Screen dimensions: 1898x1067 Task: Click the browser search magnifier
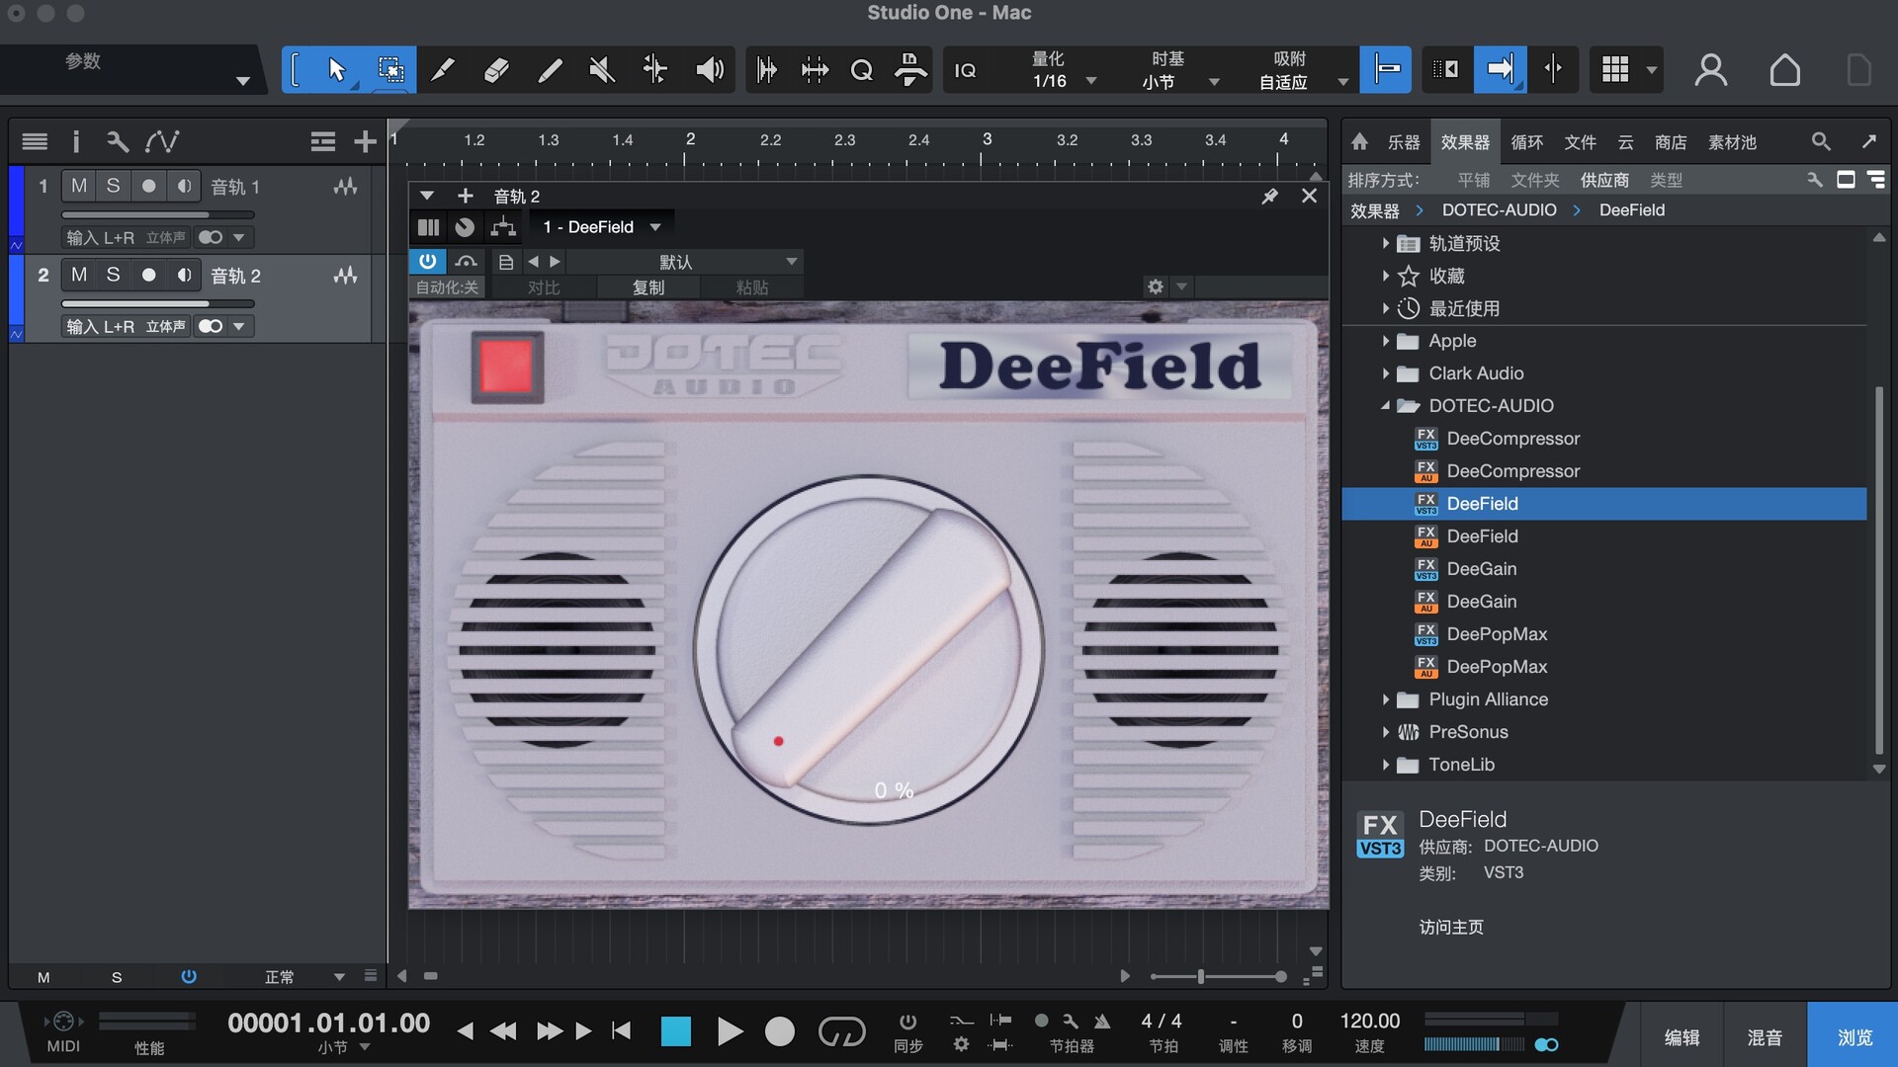[x=1821, y=141]
